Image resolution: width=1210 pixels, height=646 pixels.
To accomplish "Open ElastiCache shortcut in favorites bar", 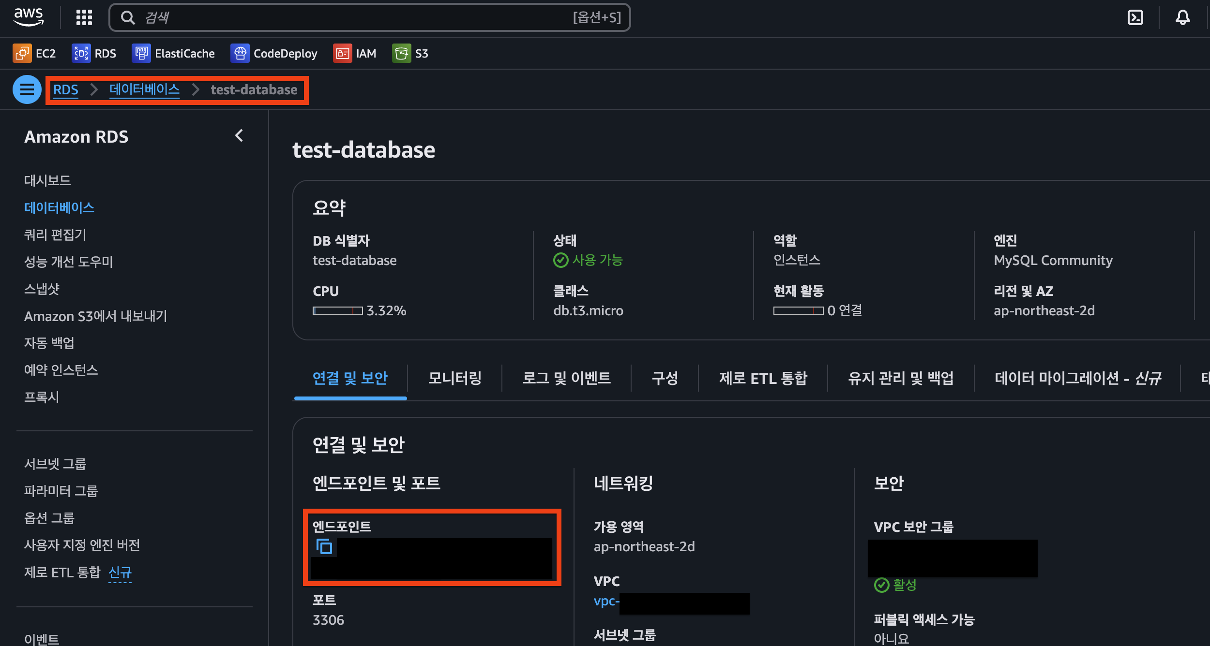I will coord(173,53).
